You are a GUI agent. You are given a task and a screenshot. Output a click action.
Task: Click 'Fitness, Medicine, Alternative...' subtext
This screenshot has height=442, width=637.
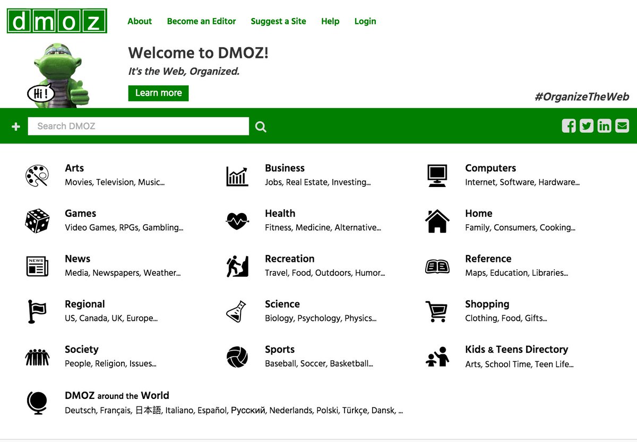(x=323, y=227)
